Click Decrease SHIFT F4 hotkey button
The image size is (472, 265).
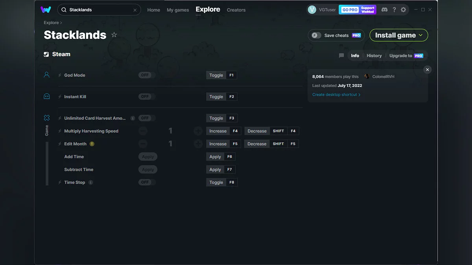(x=272, y=131)
